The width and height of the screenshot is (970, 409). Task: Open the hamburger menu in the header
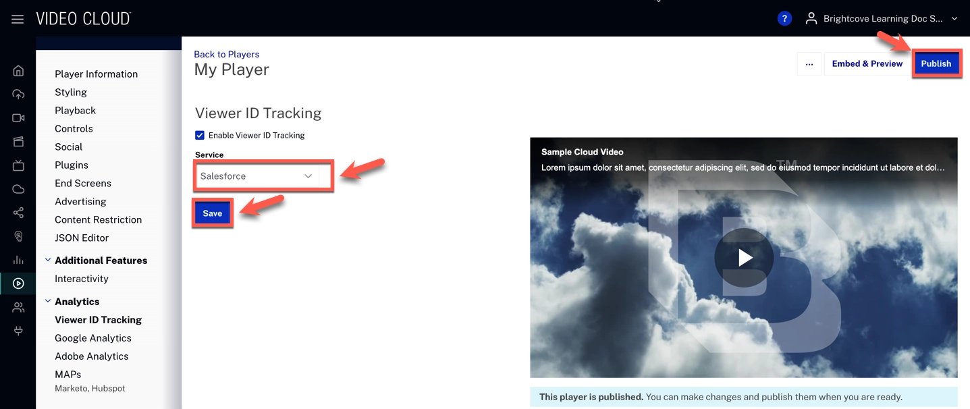[18, 19]
